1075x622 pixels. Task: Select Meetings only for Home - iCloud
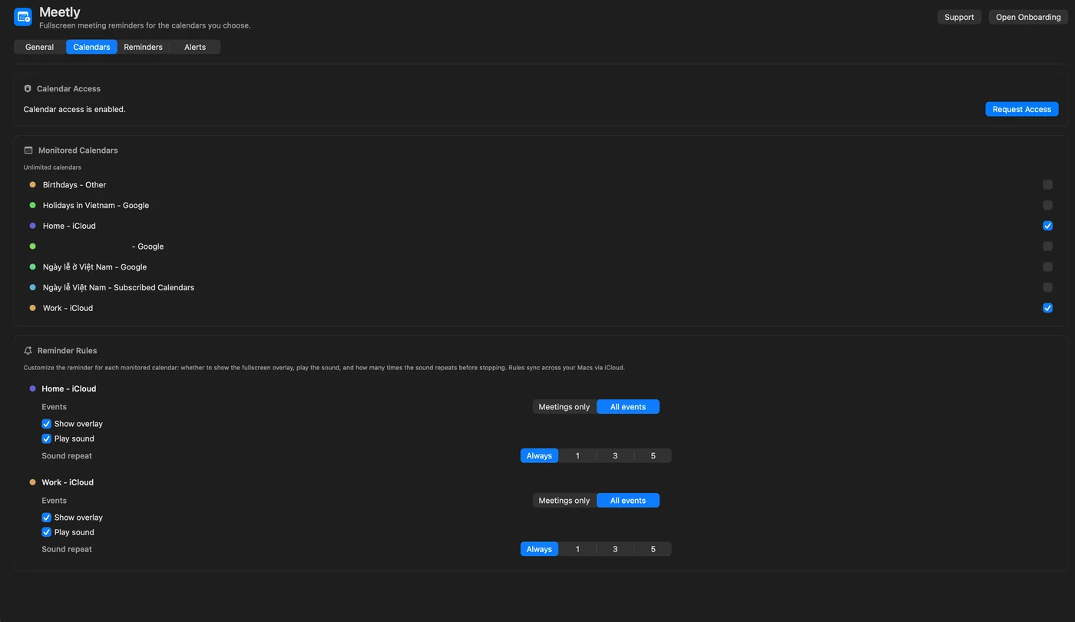point(564,407)
